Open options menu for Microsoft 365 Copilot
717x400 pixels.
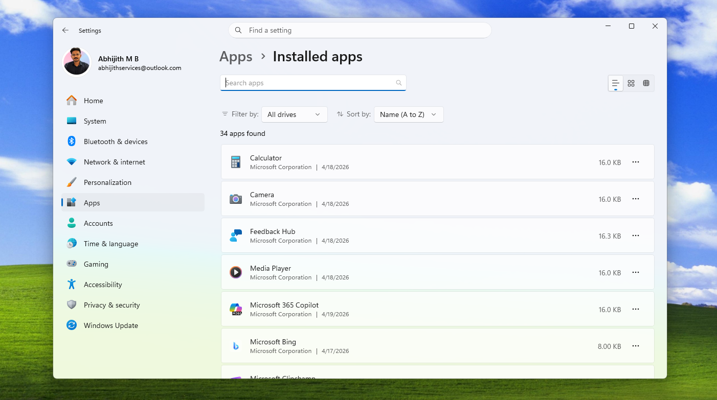pos(635,309)
